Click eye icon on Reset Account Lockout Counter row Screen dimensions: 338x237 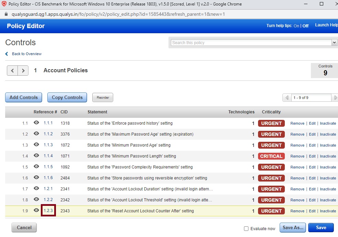(36, 210)
